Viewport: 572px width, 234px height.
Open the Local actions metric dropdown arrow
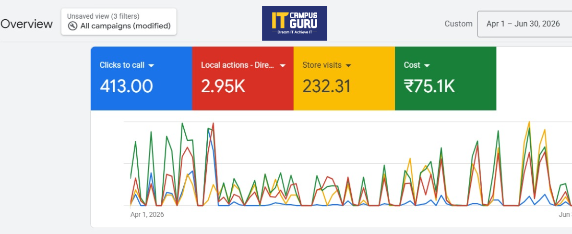(x=282, y=66)
